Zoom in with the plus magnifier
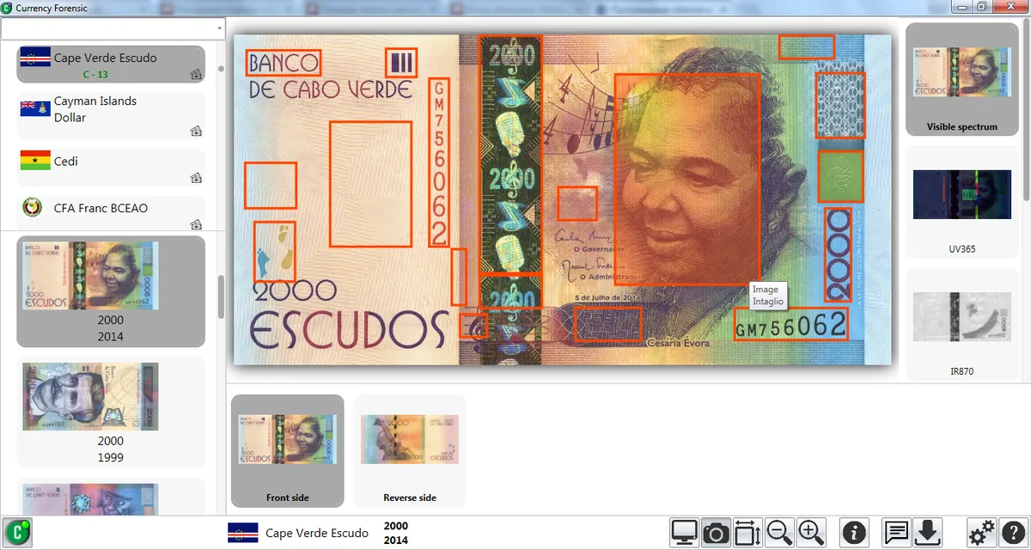The image size is (1031, 550). (x=811, y=533)
